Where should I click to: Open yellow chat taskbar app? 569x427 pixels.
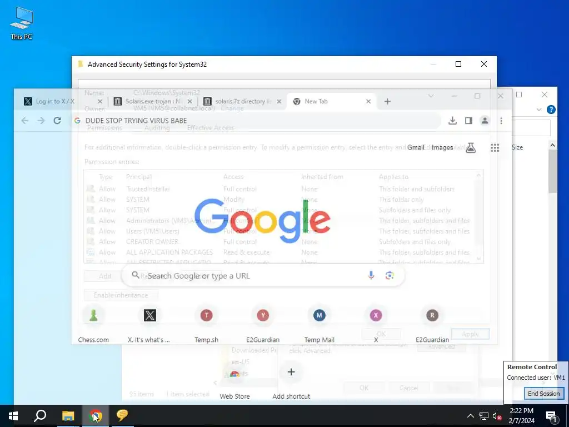(122, 416)
